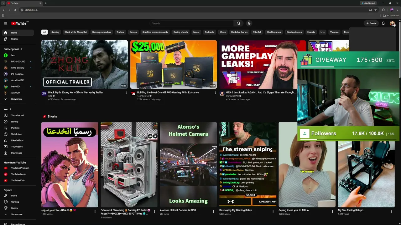
Task: Select the Graphics processing units chip
Action: click(155, 32)
